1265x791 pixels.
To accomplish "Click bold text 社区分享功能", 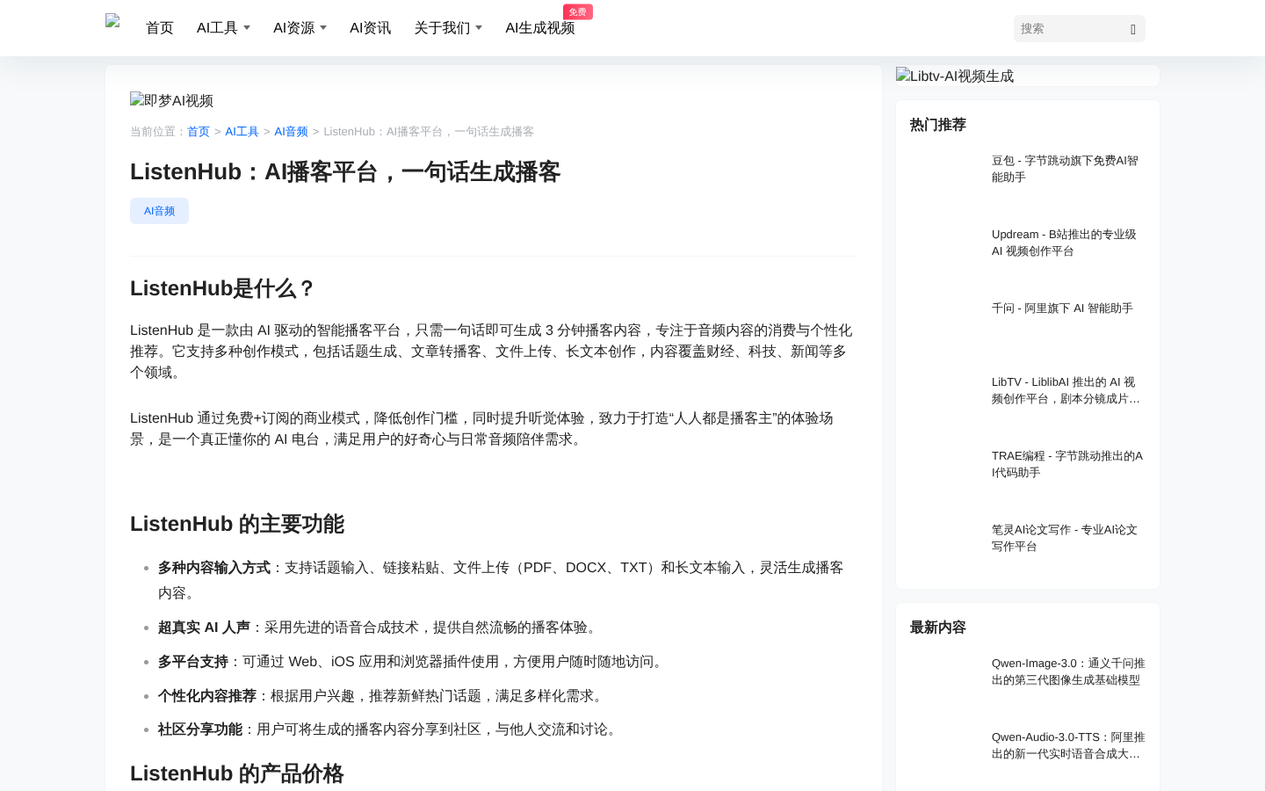I will coord(200,729).
